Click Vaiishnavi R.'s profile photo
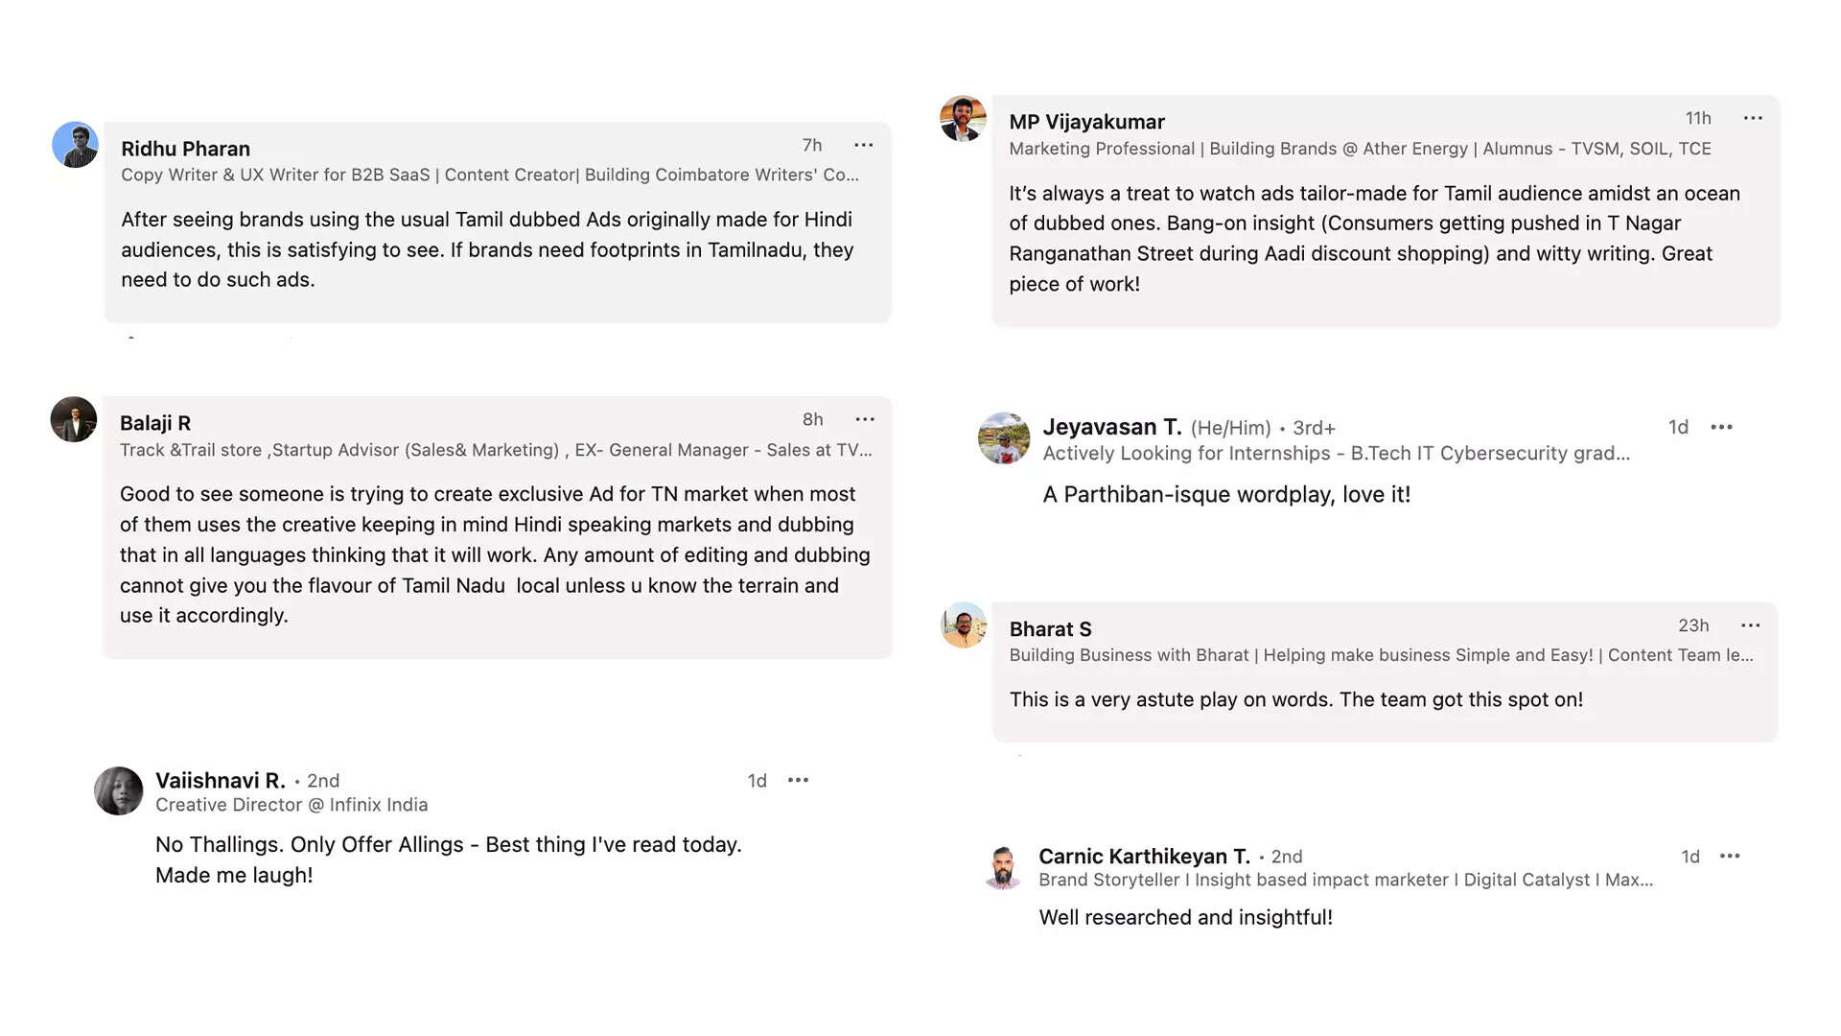The height and width of the screenshot is (1036, 1841). point(119,791)
